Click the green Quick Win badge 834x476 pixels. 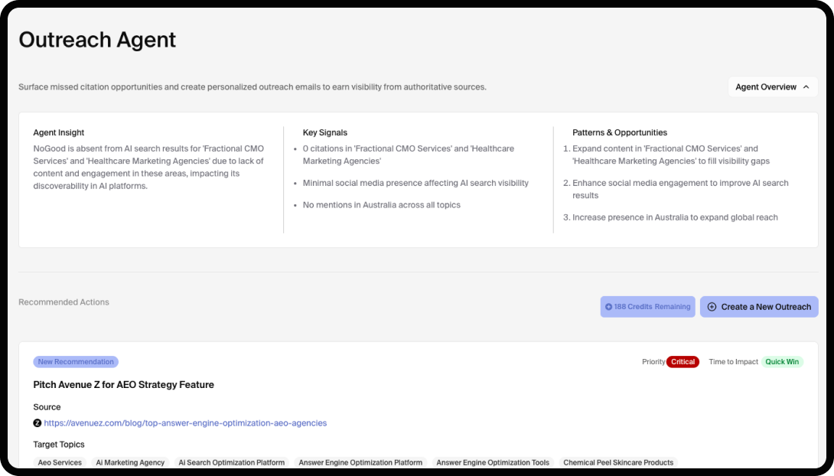click(781, 362)
